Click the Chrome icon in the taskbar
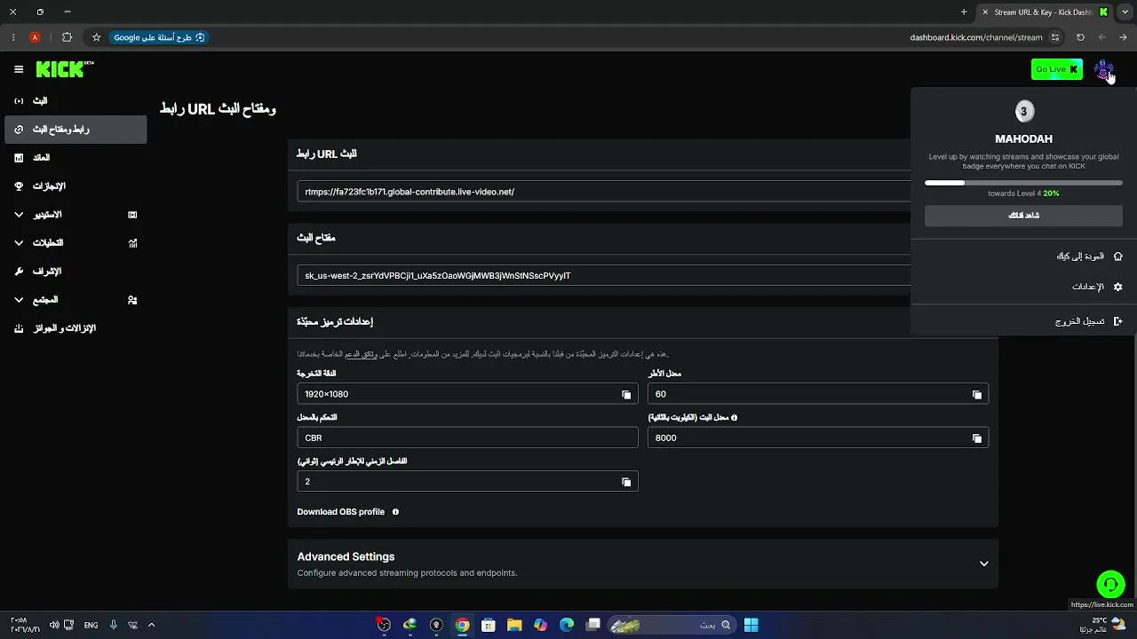This screenshot has width=1137, height=639. pyautogui.click(x=462, y=625)
